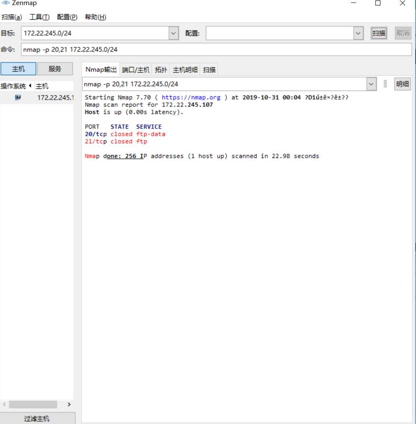
Task: Expand the 配置 profile dropdown arrow
Action: click(x=358, y=33)
